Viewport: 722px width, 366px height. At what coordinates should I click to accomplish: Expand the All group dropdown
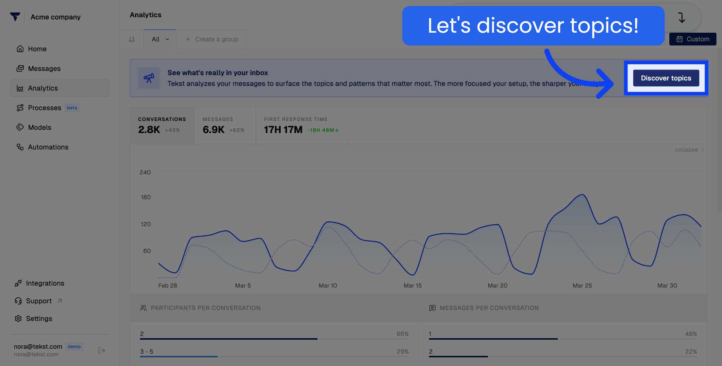(x=160, y=39)
